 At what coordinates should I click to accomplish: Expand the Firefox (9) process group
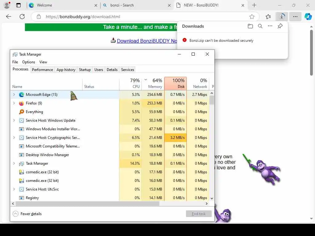coord(14,103)
